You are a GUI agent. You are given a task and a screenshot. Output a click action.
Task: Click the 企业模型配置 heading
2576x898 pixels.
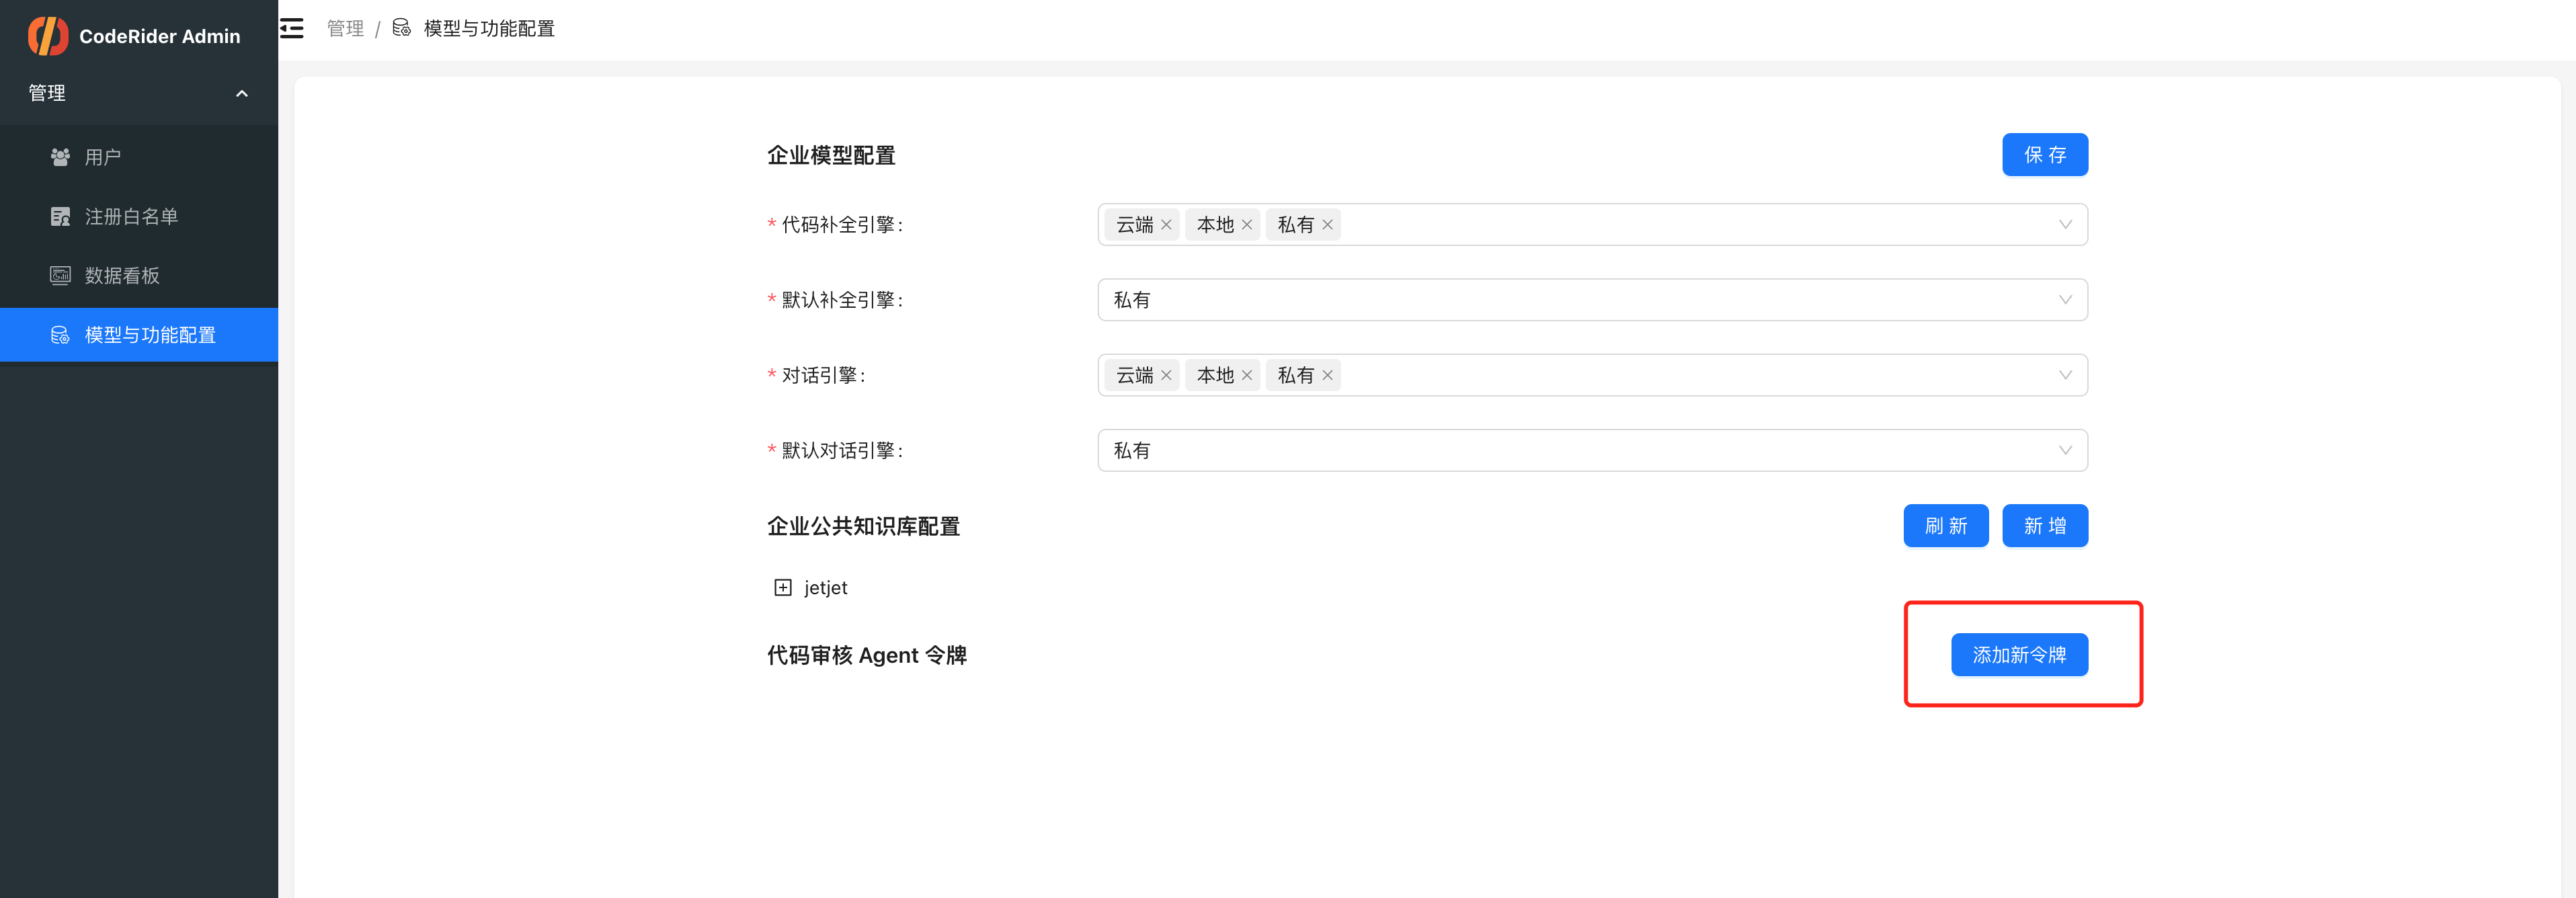831,155
